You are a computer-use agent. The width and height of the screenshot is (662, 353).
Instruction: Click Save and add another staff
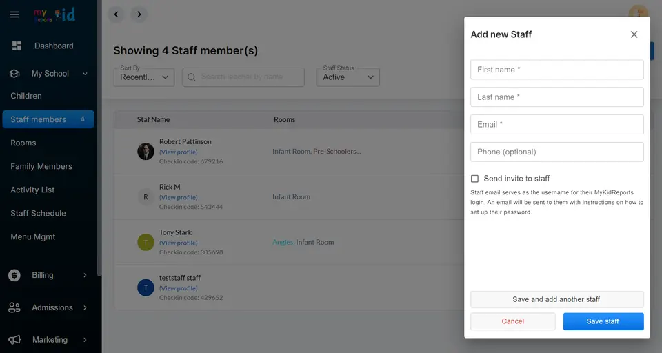click(557, 299)
